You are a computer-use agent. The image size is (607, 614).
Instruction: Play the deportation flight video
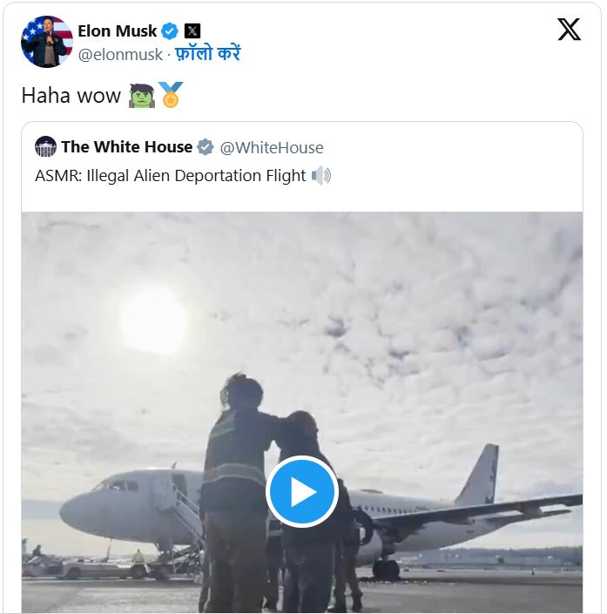(x=302, y=492)
